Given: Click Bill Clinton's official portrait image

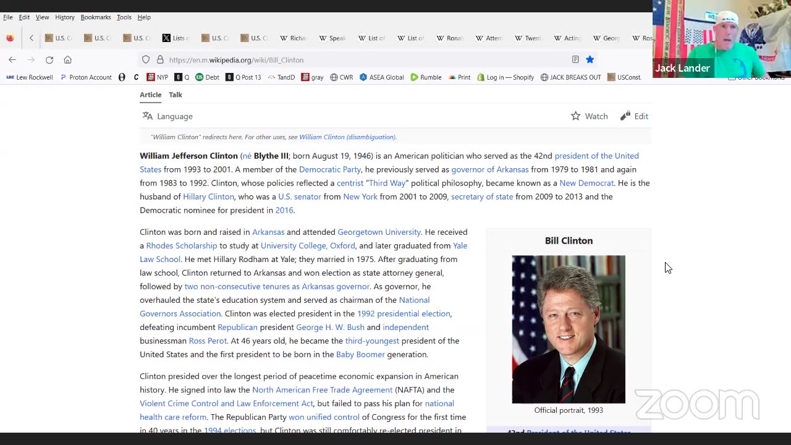Looking at the screenshot, I should pyautogui.click(x=569, y=329).
